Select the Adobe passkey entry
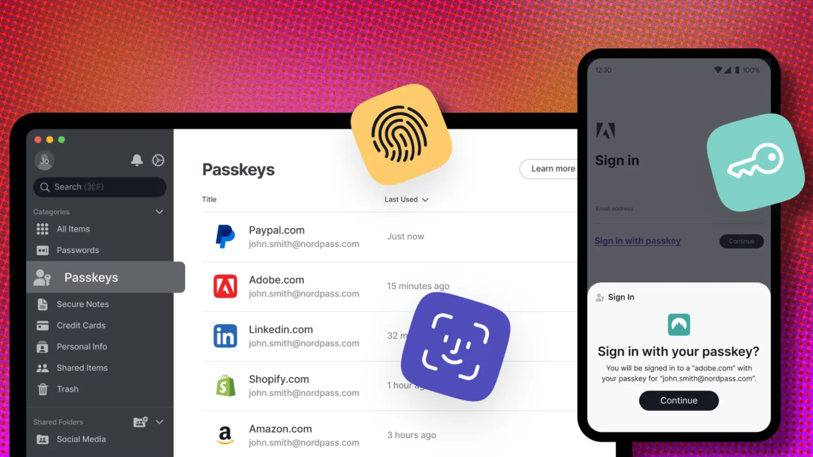The width and height of the screenshot is (813, 457). coord(304,286)
